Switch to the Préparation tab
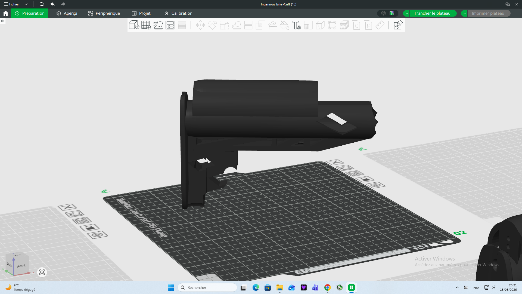The image size is (522, 294). tap(30, 13)
